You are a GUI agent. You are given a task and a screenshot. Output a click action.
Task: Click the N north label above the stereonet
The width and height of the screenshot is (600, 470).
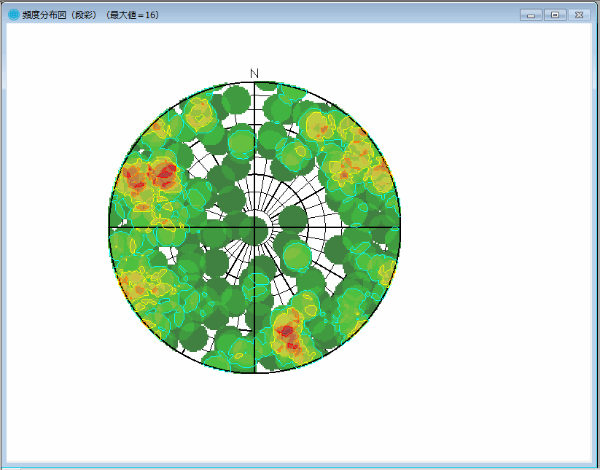tap(254, 73)
